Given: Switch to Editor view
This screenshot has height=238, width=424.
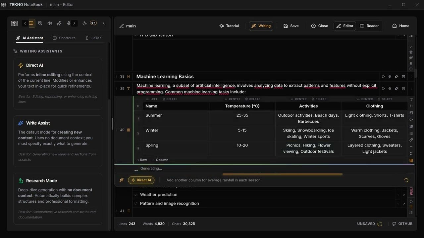Looking at the screenshot, I should click(345, 26).
